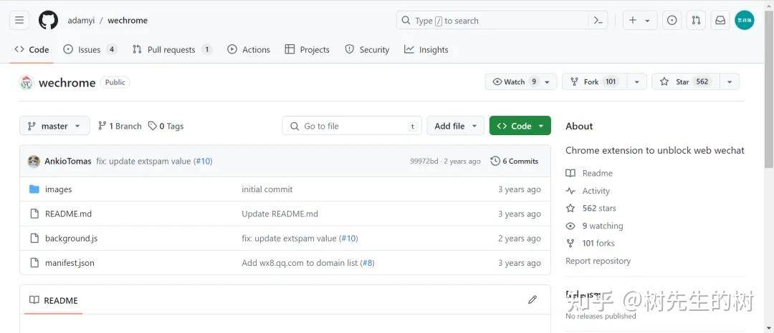Expand the Star lists dropdown arrow
This screenshot has height=333, width=774.
coord(730,81)
